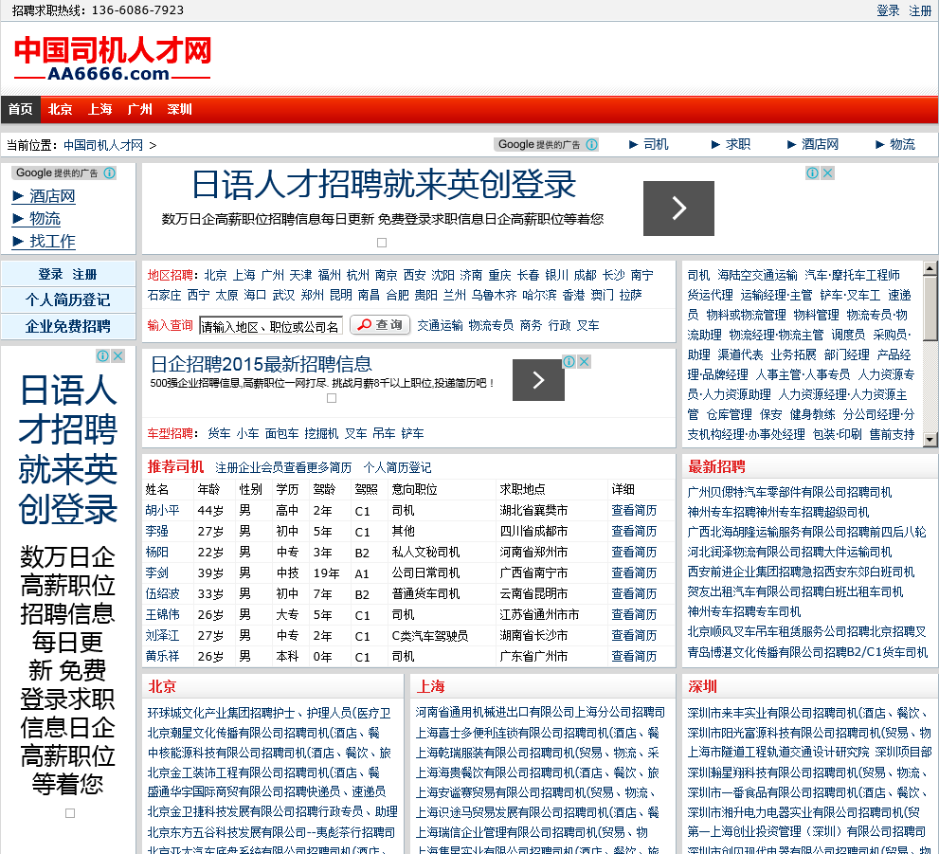Click 日语人才招聘就来英创登录 banner headline
This screenshot has height=854, width=939.
383,185
